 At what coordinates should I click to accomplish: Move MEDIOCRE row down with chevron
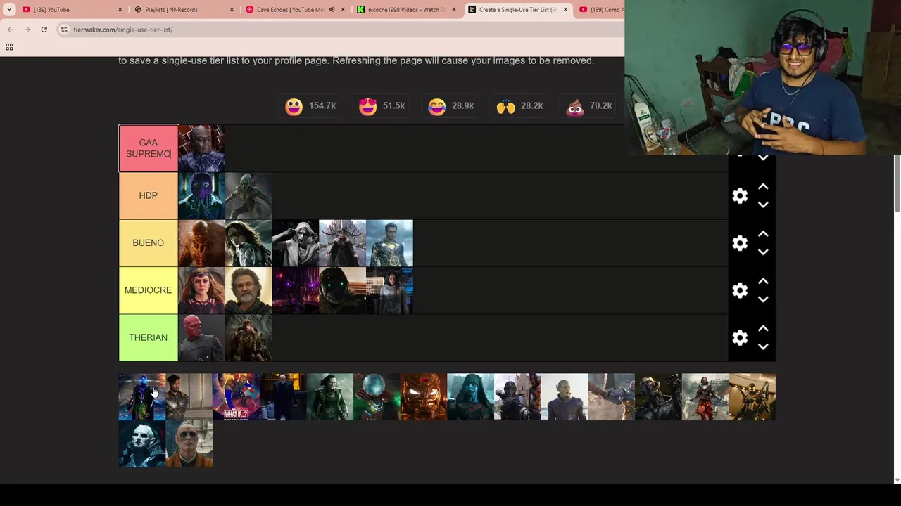(763, 299)
